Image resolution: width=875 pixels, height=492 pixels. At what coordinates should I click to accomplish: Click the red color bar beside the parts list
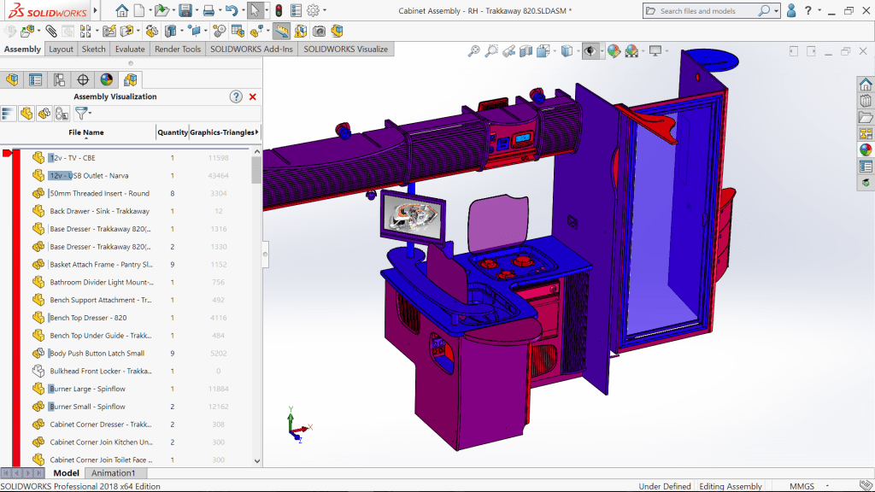point(15,307)
